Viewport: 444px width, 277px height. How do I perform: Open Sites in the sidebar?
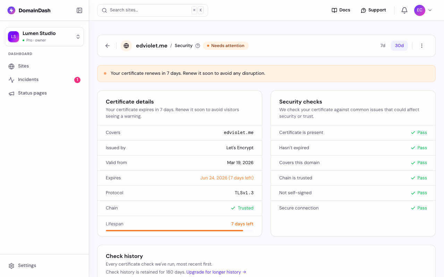(x=44, y=66)
